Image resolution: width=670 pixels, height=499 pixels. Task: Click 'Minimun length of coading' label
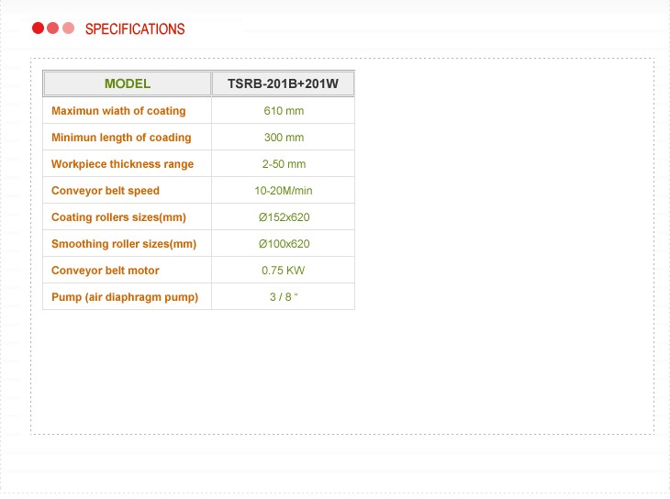coord(121,138)
